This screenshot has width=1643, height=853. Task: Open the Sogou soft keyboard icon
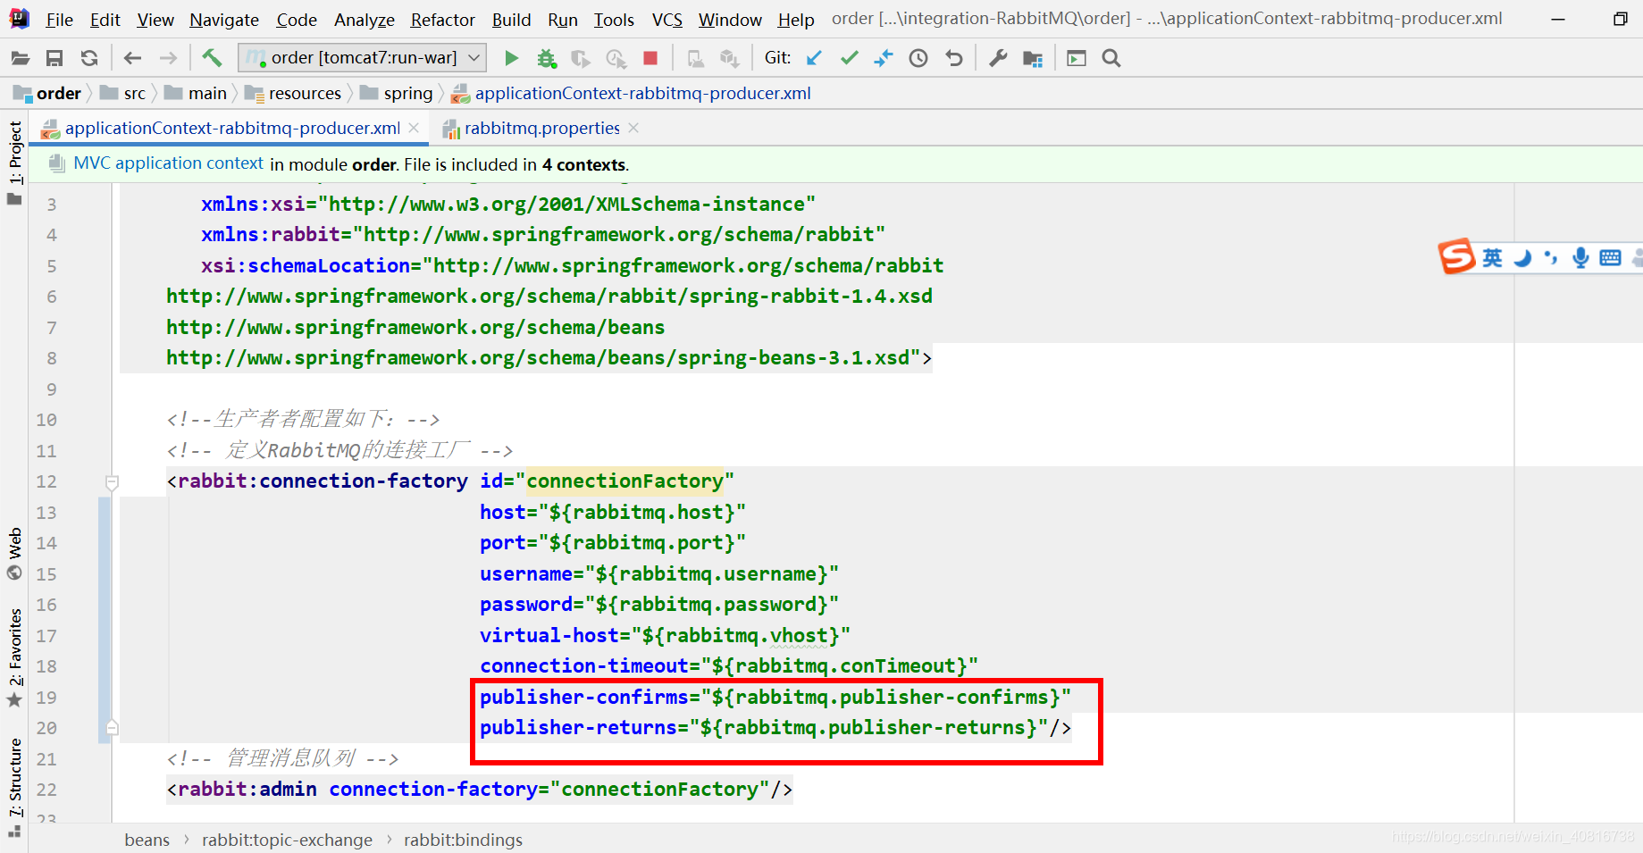pos(1611,258)
